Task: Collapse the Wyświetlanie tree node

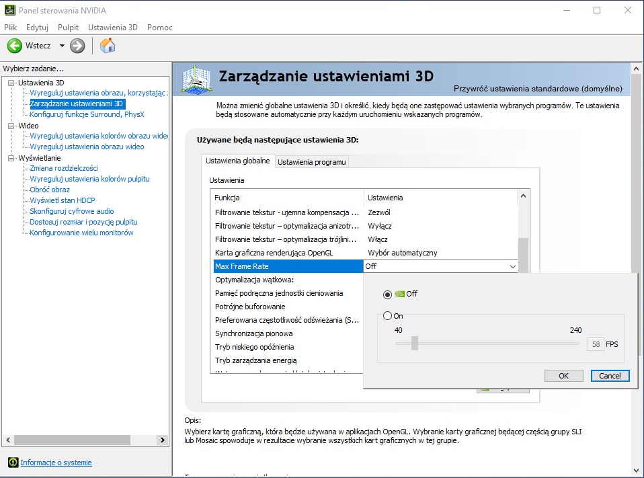Action: coord(11,158)
